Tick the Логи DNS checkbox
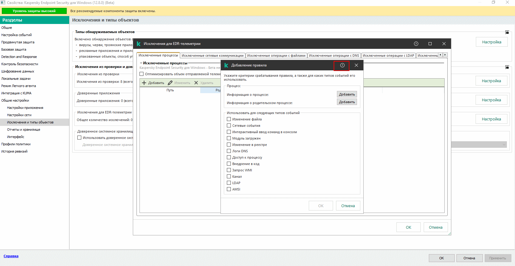The image size is (515, 266). 229,151
